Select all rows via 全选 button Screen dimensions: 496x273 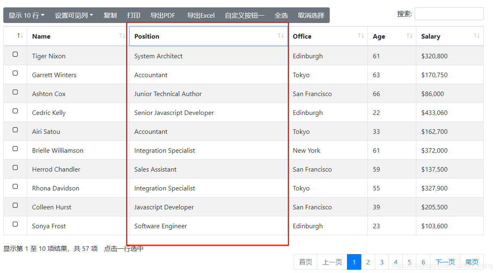281,15
